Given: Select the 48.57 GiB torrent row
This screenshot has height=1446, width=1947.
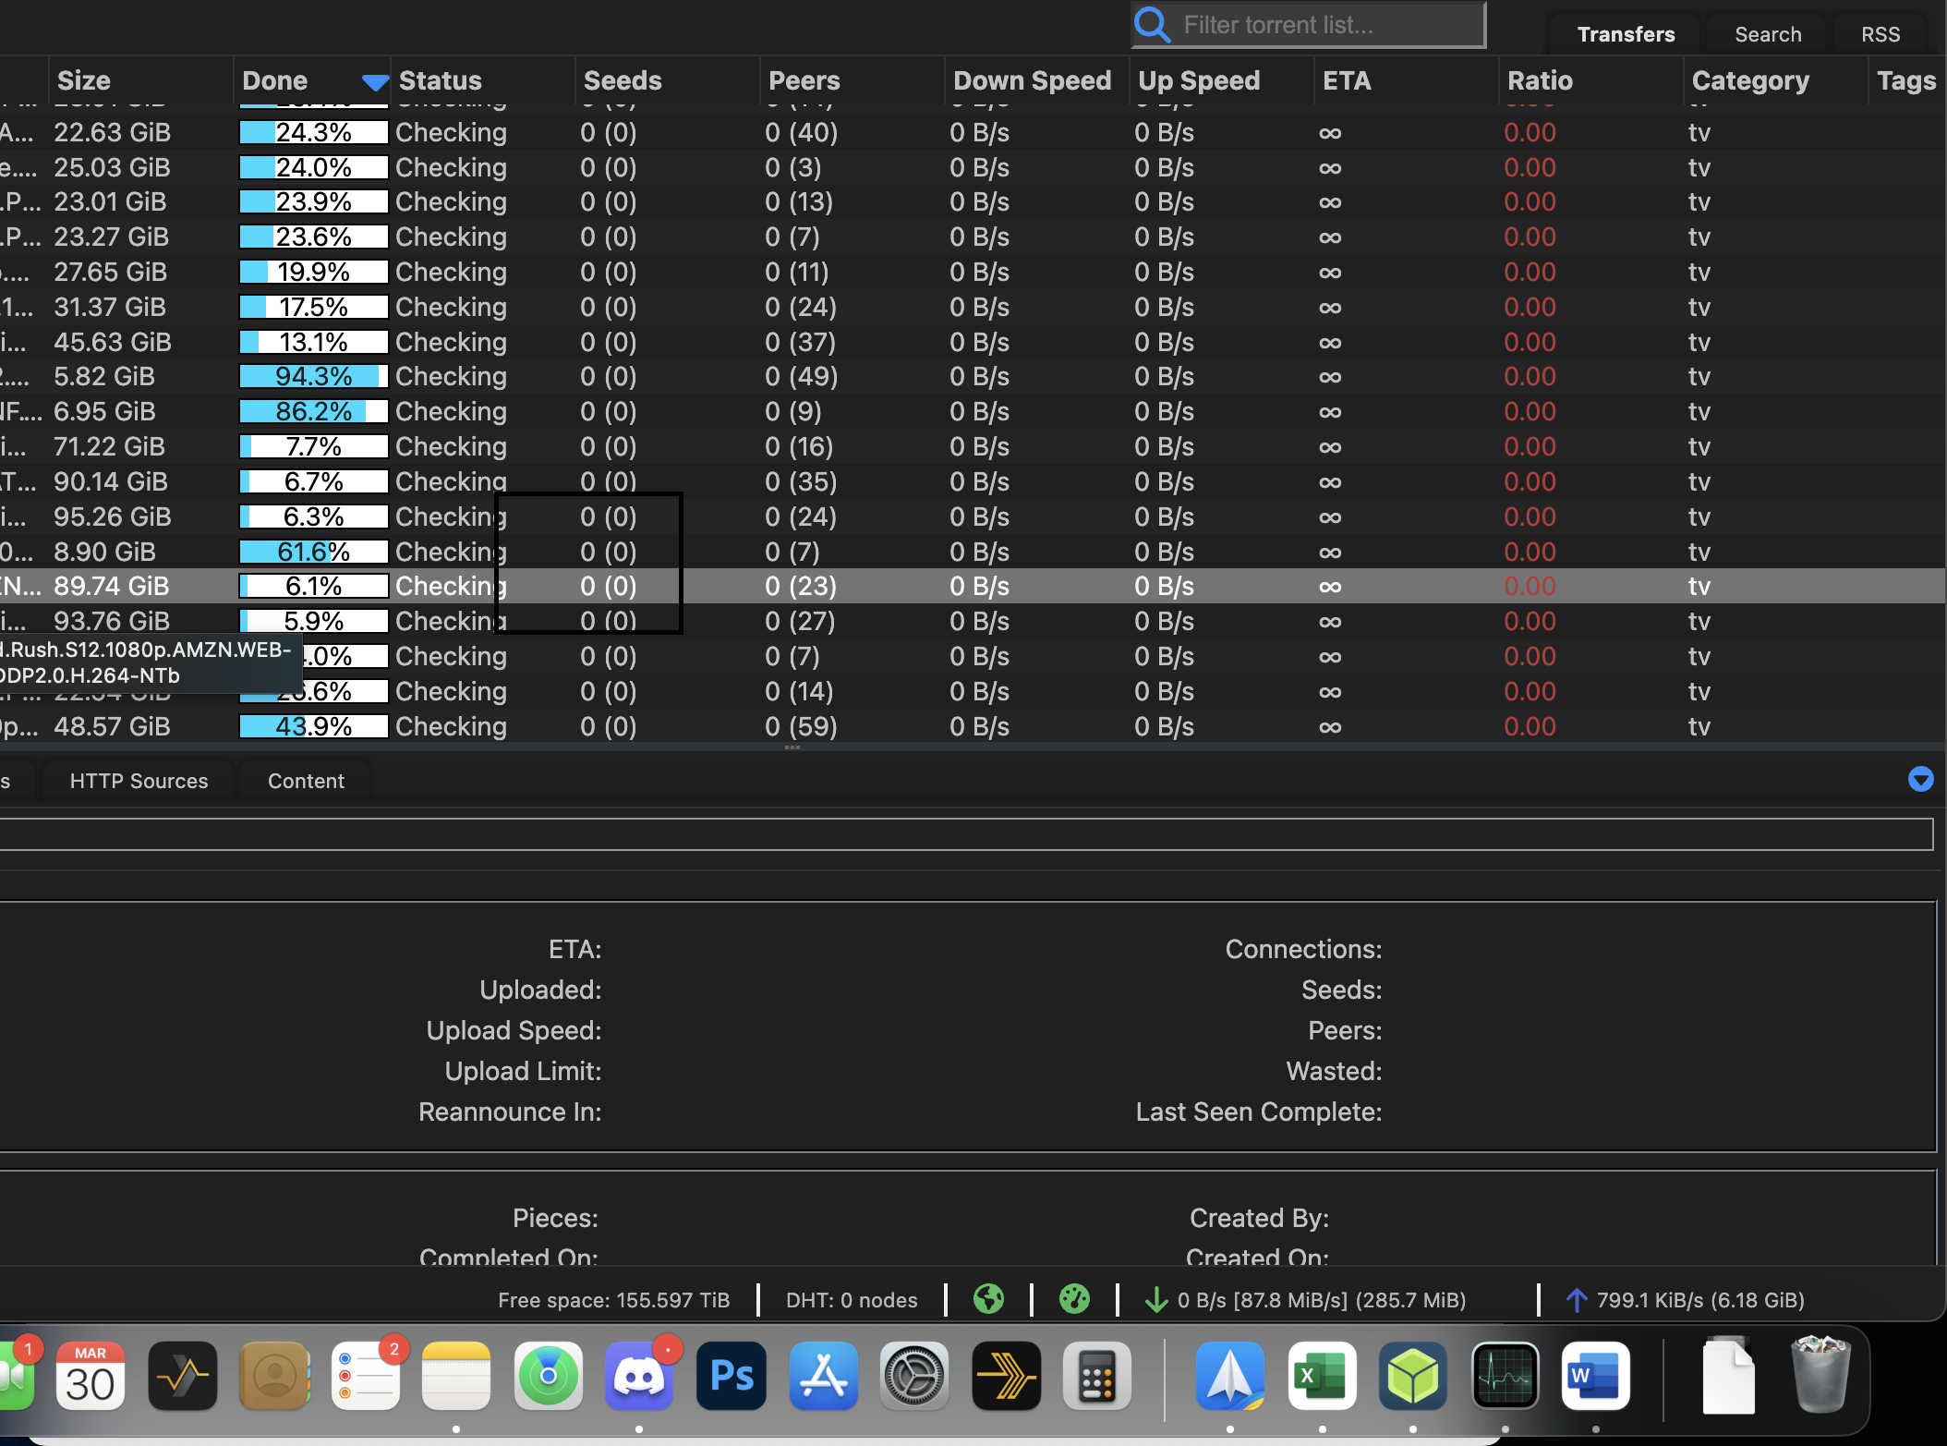Looking at the screenshot, I should pos(112,726).
